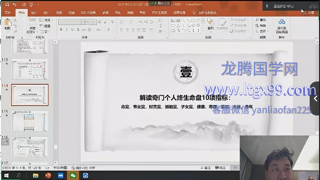Click the New Slide icon
The image size is (320, 180).
(32, 22)
